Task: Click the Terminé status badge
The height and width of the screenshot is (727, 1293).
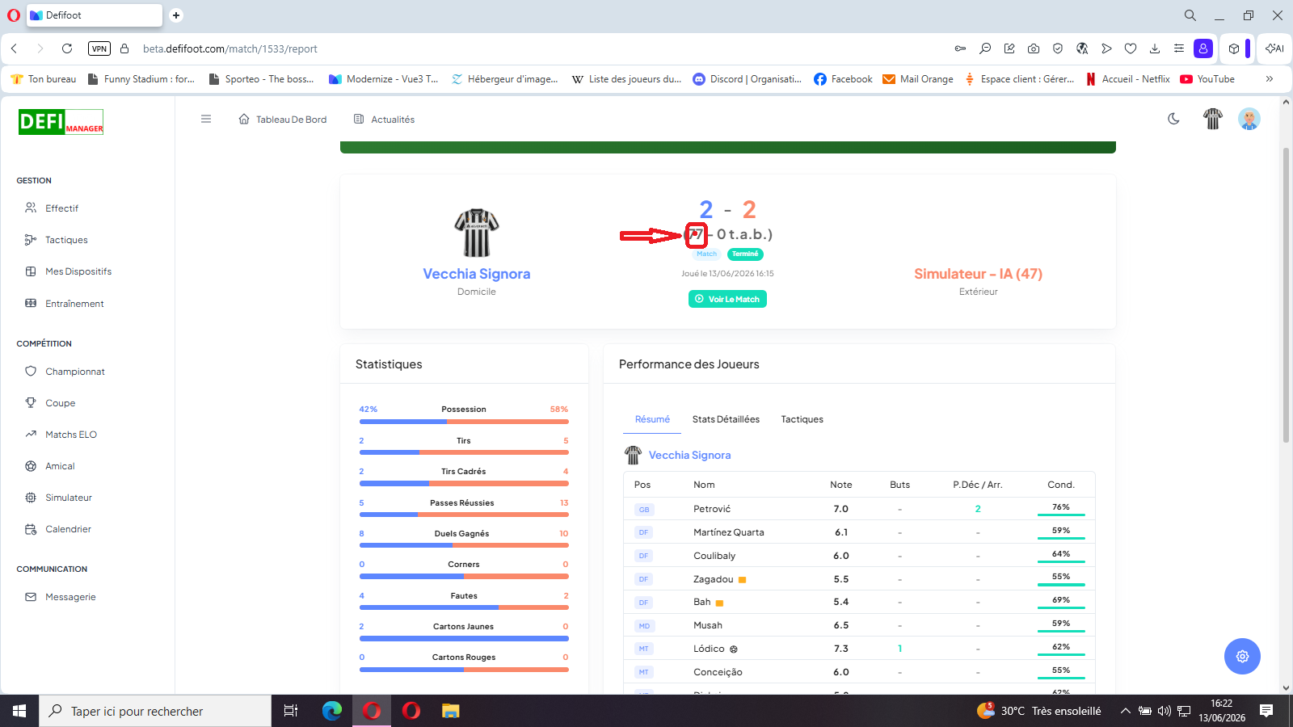Action: point(745,254)
